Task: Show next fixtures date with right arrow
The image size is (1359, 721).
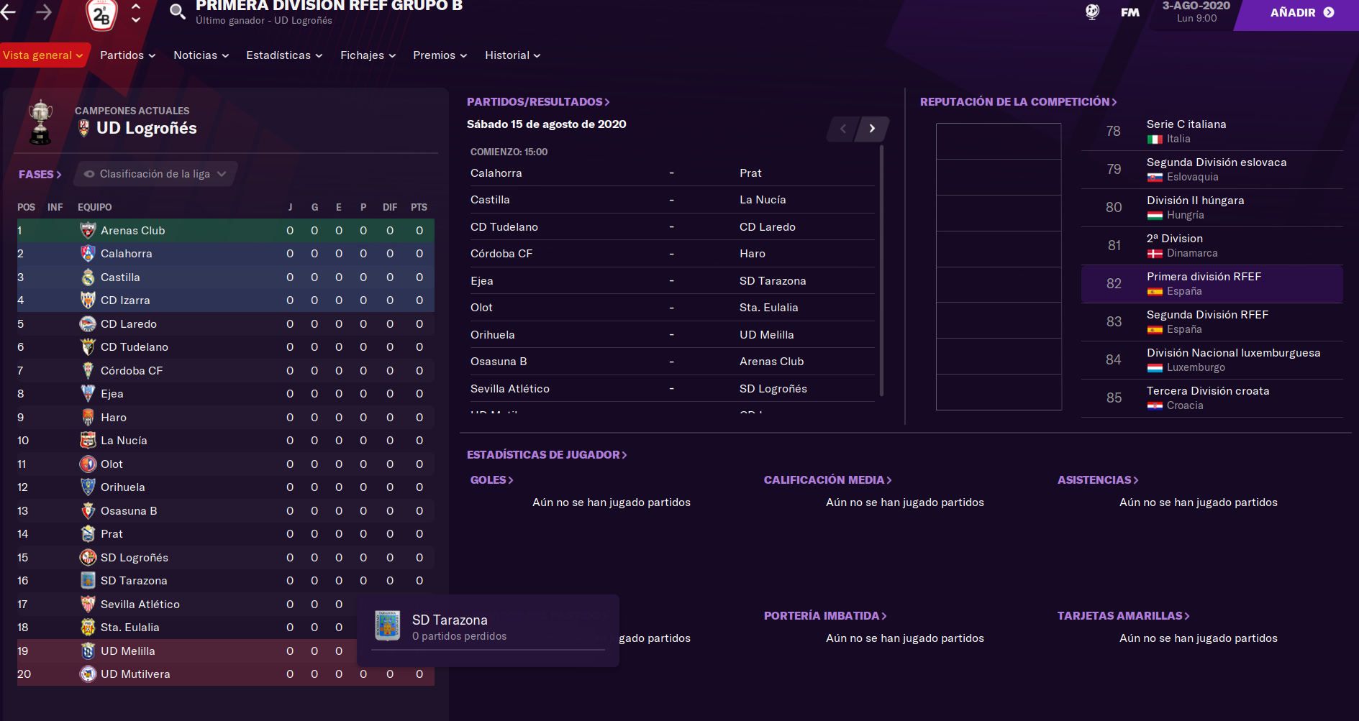Action: pos(872,129)
